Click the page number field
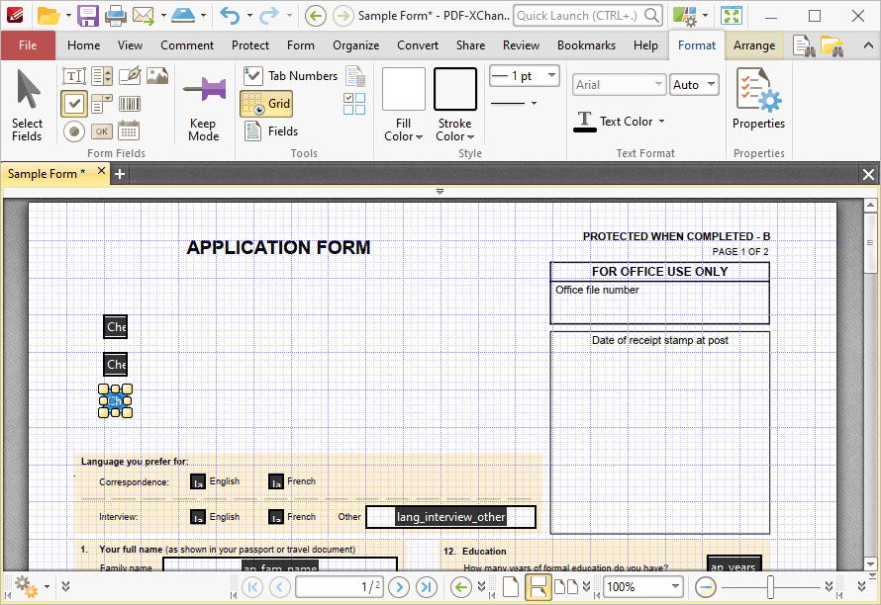881x605 pixels. point(340,587)
